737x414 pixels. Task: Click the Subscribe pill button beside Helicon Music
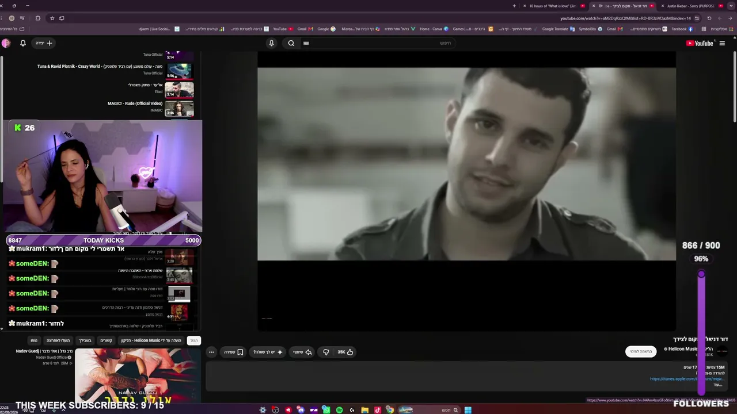[x=641, y=351]
